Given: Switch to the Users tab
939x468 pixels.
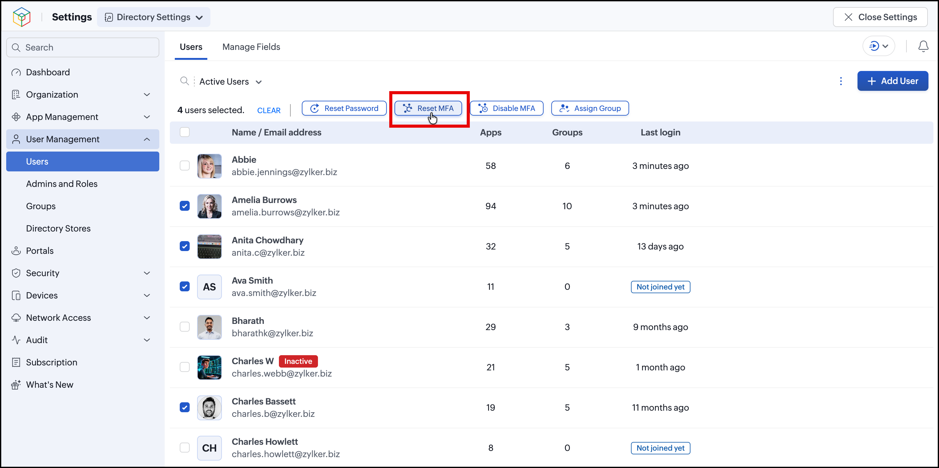Looking at the screenshot, I should (x=191, y=47).
